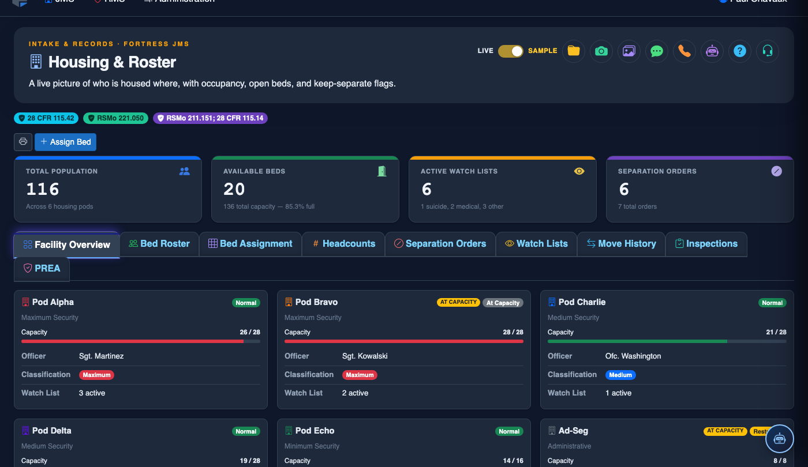Open the Inspections tab
Viewport: 808px width, 467px height.
706,244
